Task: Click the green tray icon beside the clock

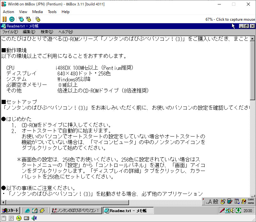Action: pyautogui.click(x=238, y=211)
